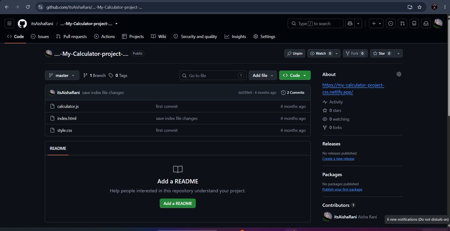The width and height of the screenshot is (450, 231).
Task: Click the Add a README button
Action: (178, 203)
